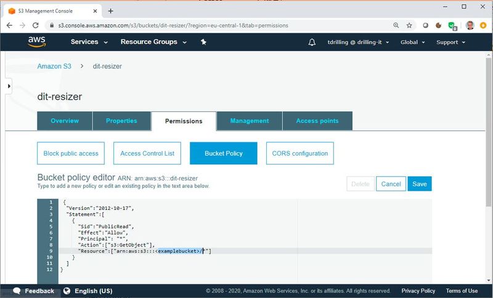Cancel the bucket policy edits
The width and height of the screenshot is (493, 298).
(391, 183)
